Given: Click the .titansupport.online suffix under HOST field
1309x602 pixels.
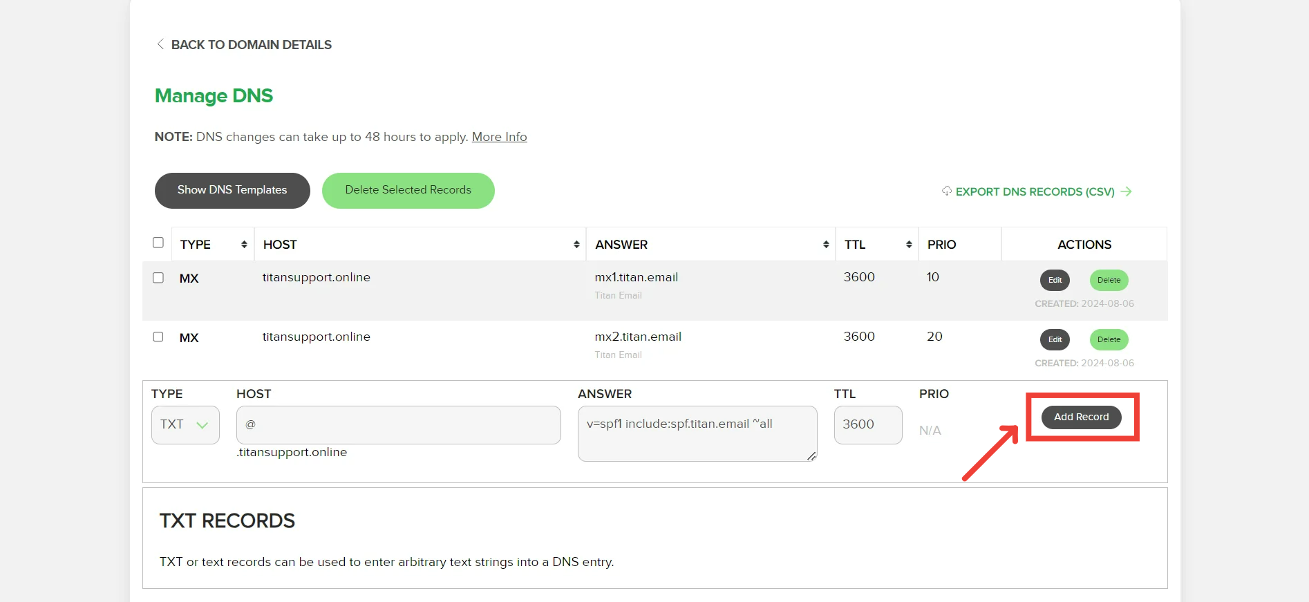Looking at the screenshot, I should pos(292,452).
